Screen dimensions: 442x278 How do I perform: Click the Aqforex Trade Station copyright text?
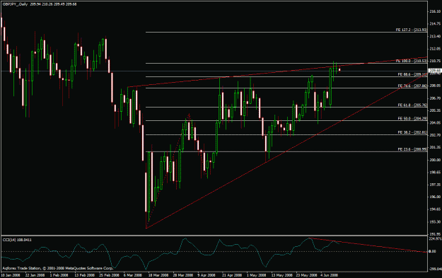[58, 268]
